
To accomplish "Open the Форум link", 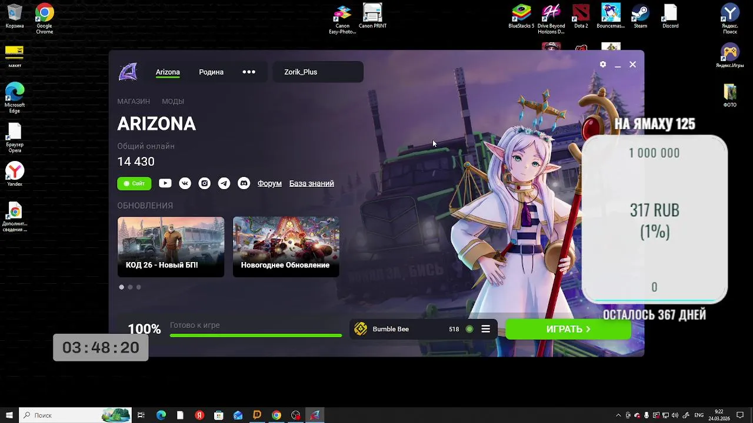I will click(269, 183).
